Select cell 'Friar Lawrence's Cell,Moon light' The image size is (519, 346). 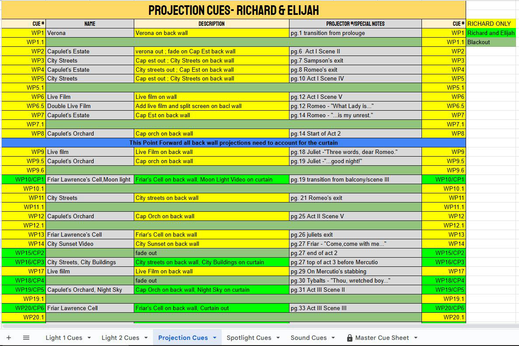click(90, 179)
